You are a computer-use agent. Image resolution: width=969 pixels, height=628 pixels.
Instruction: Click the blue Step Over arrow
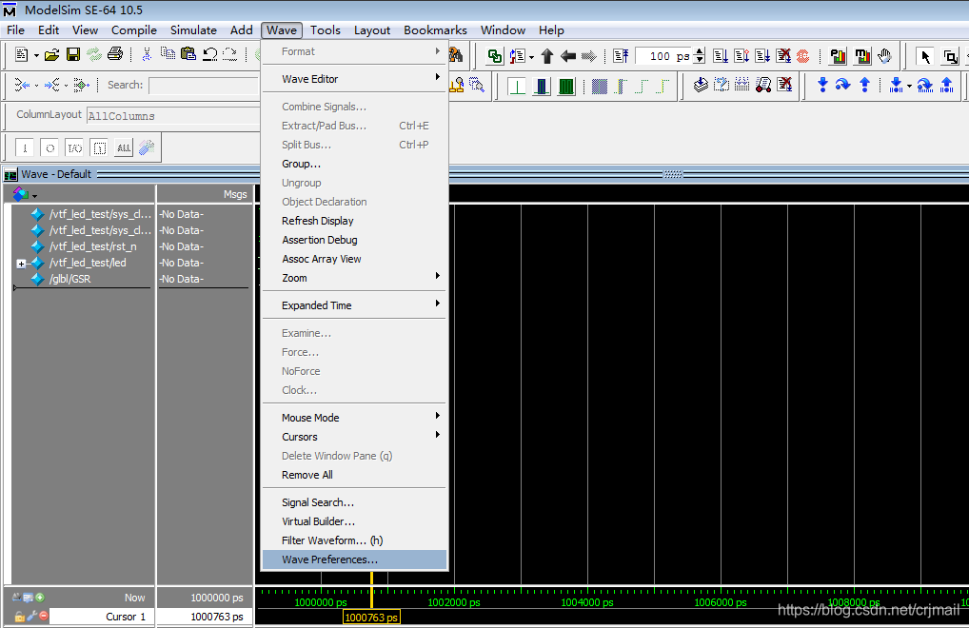pos(843,85)
